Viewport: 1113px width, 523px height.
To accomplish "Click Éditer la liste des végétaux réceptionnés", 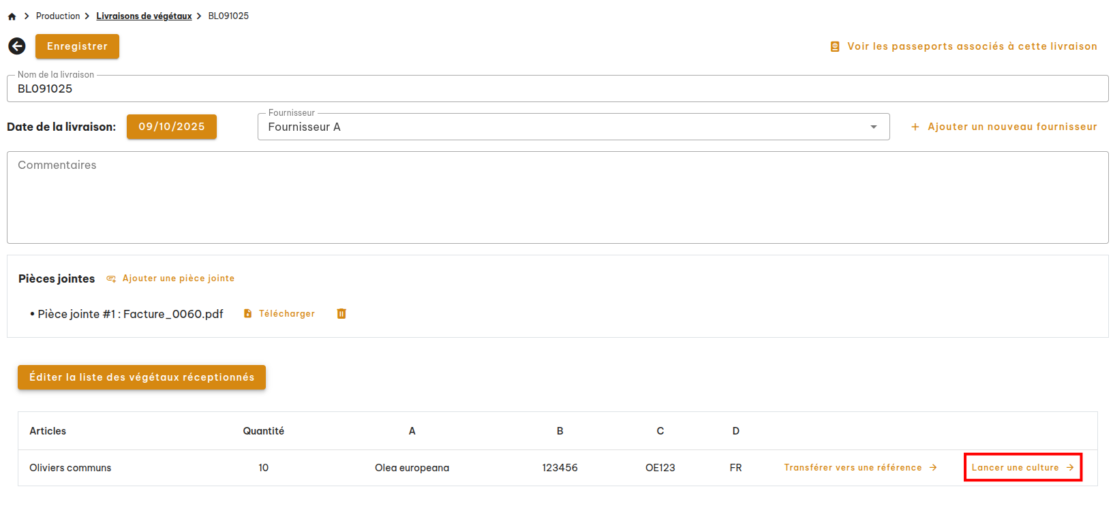I will point(142,377).
